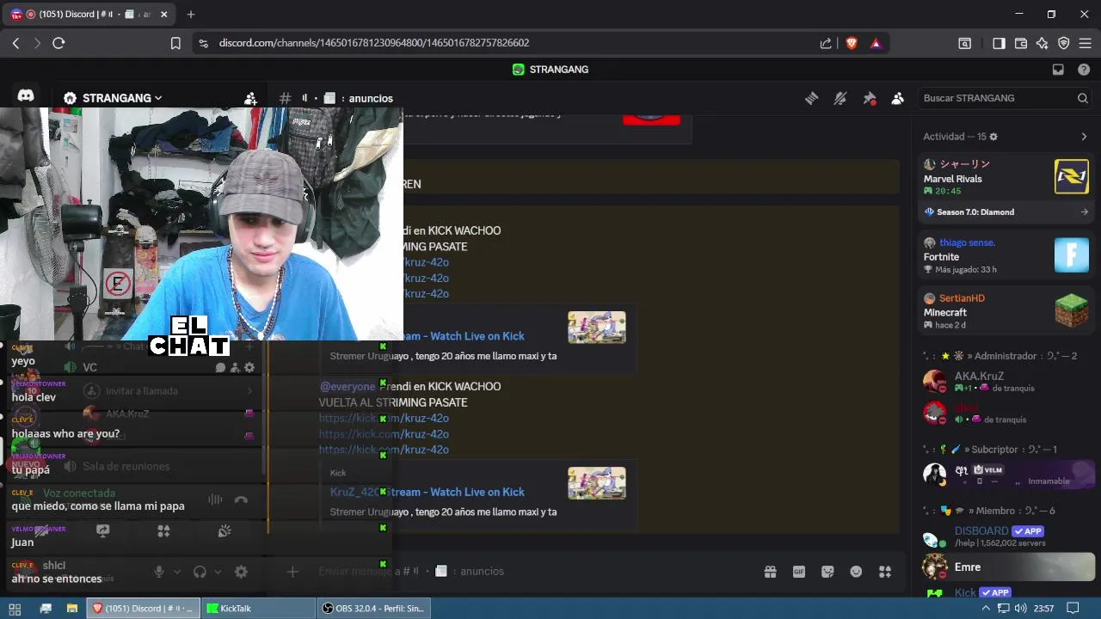Open Brave Wallet icon
This screenshot has width=1101, height=619.
click(1021, 43)
